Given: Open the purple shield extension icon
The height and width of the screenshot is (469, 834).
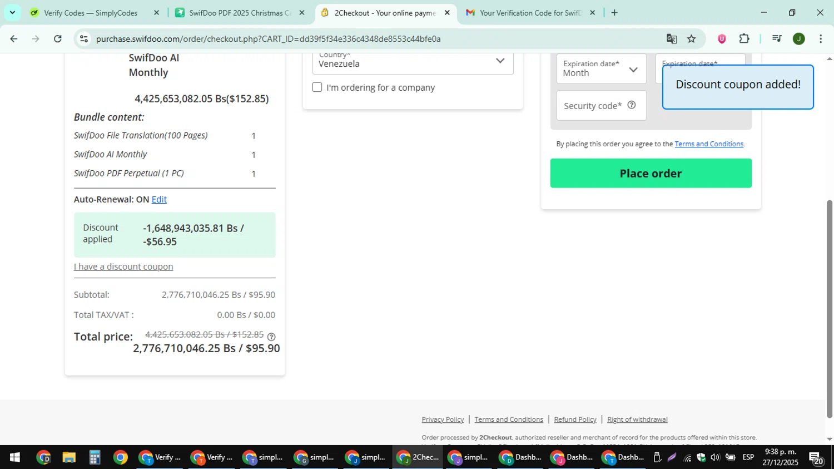Looking at the screenshot, I should (722, 39).
